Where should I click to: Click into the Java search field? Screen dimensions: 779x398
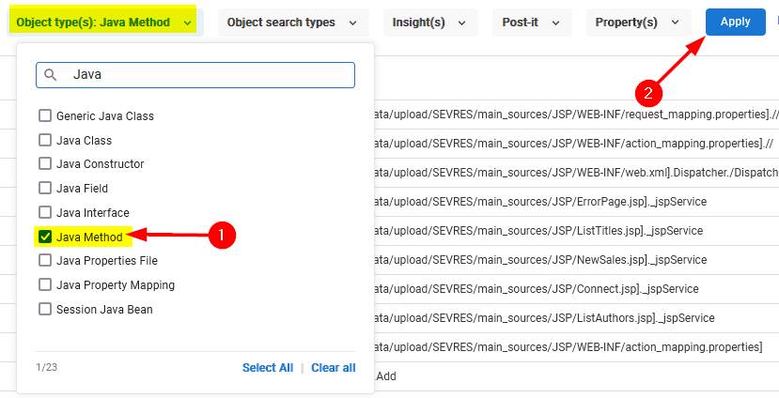[207, 75]
